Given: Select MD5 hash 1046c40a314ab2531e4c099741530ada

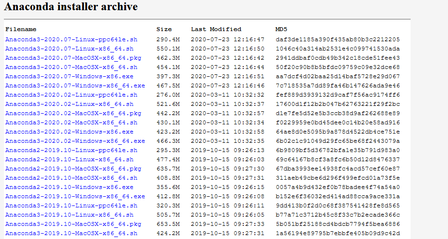Looking at the screenshot, I should (x=338, y=49).
